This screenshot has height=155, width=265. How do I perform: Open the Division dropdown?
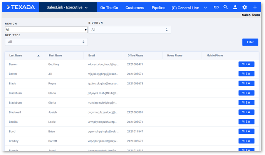click(129, 30)
